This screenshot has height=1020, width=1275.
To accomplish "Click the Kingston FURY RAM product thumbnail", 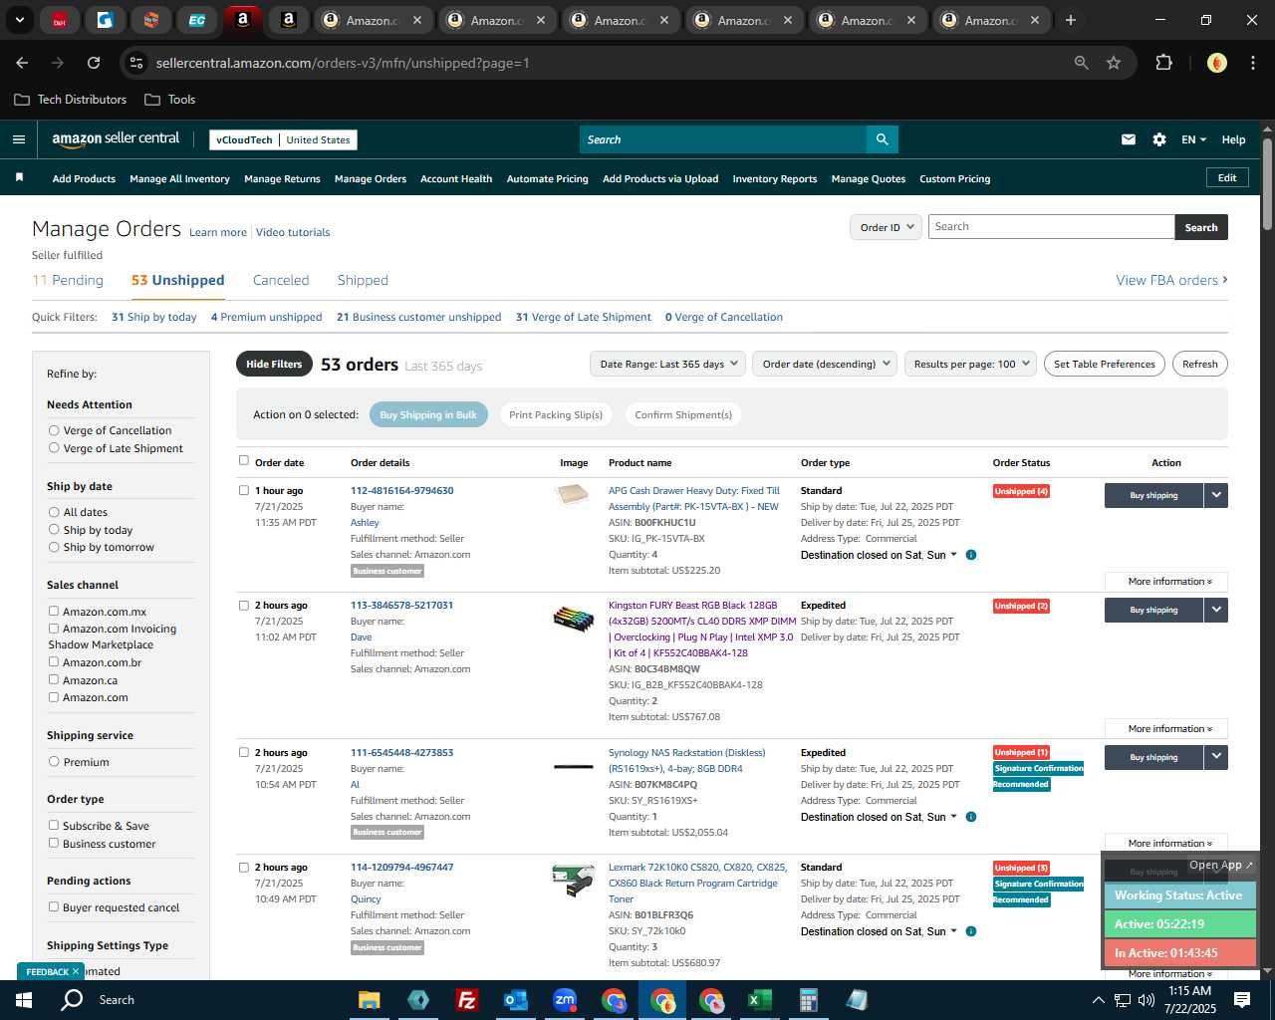I will pyautogui.click(x=574, y=620).
